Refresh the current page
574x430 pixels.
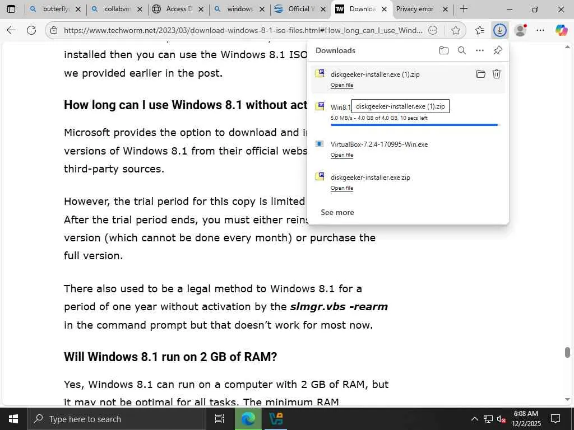click(x=31, y=30)
